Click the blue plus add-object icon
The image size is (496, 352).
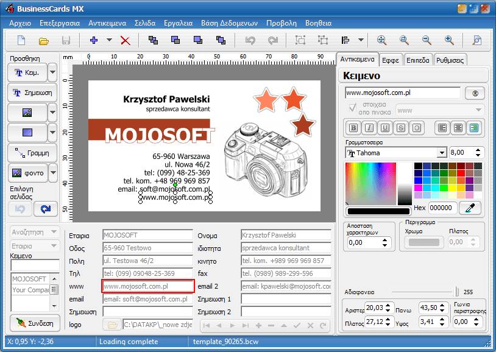(94, 40)
